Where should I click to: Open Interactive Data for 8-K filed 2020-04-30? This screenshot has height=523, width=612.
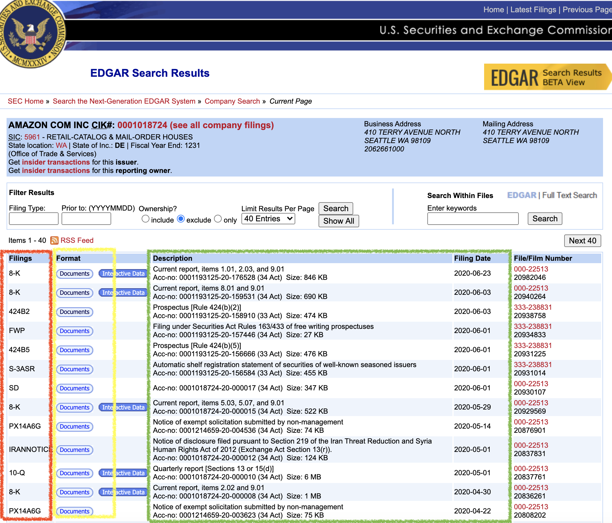coord(123,492)
